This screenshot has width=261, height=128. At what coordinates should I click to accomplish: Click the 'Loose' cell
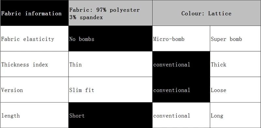(x=235, y=90)
